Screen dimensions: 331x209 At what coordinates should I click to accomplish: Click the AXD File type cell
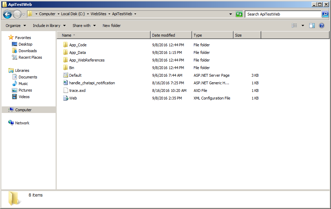[x=200, y=91]
